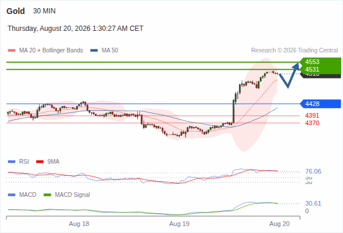Click the 4531 resistance price tag
The height and width of the screenshot is (233, 343).
[x=320, y=69]
